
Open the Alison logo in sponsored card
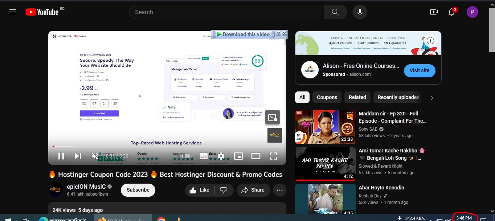[310, 70]
